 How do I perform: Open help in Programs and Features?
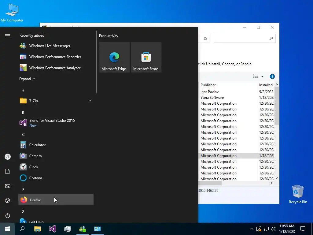[x=272, y=76]
